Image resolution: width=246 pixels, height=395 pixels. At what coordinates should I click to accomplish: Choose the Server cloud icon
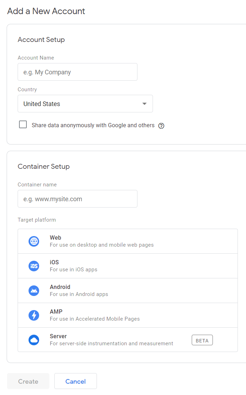tap(34, 340)
